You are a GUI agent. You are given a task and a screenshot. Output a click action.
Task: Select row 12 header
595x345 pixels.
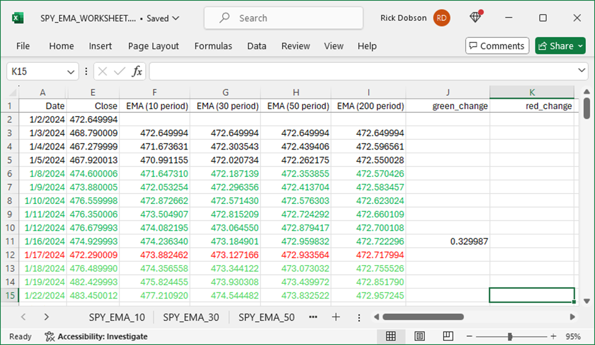point(10,255)
